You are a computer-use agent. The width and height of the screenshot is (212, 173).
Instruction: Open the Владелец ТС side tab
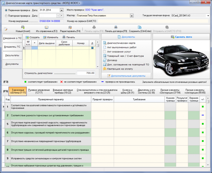pyautogui.click(x=12, y=46)
